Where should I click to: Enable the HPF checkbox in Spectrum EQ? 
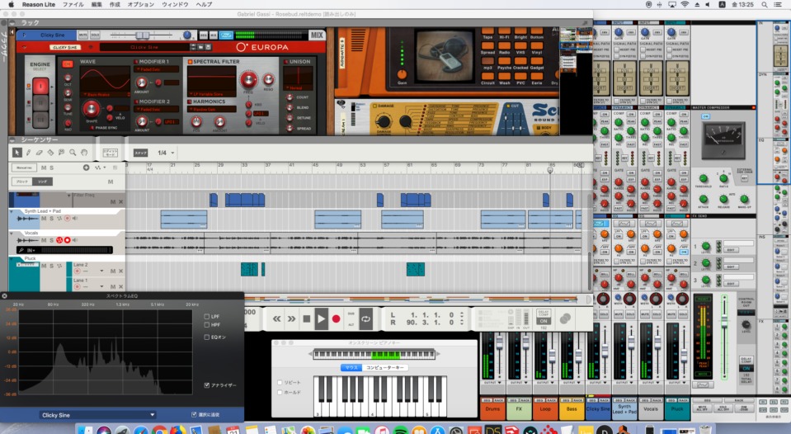tap(207, 324)
